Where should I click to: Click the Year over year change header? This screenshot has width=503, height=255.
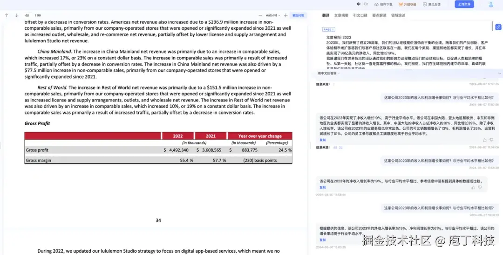click(260, 136)
